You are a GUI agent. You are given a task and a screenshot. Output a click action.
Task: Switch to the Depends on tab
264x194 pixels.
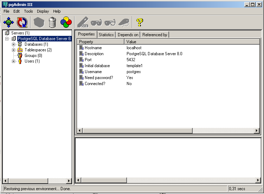(128, 35)
